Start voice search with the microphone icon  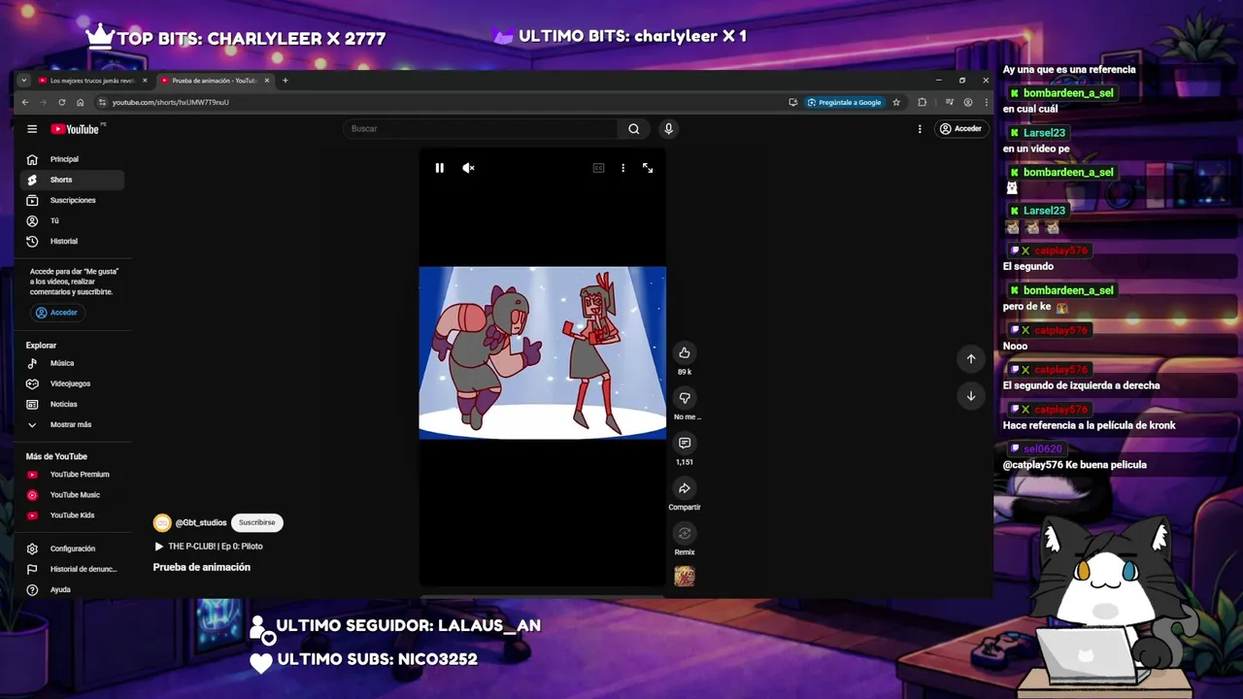pyautogui.click(x=668, y=129)
